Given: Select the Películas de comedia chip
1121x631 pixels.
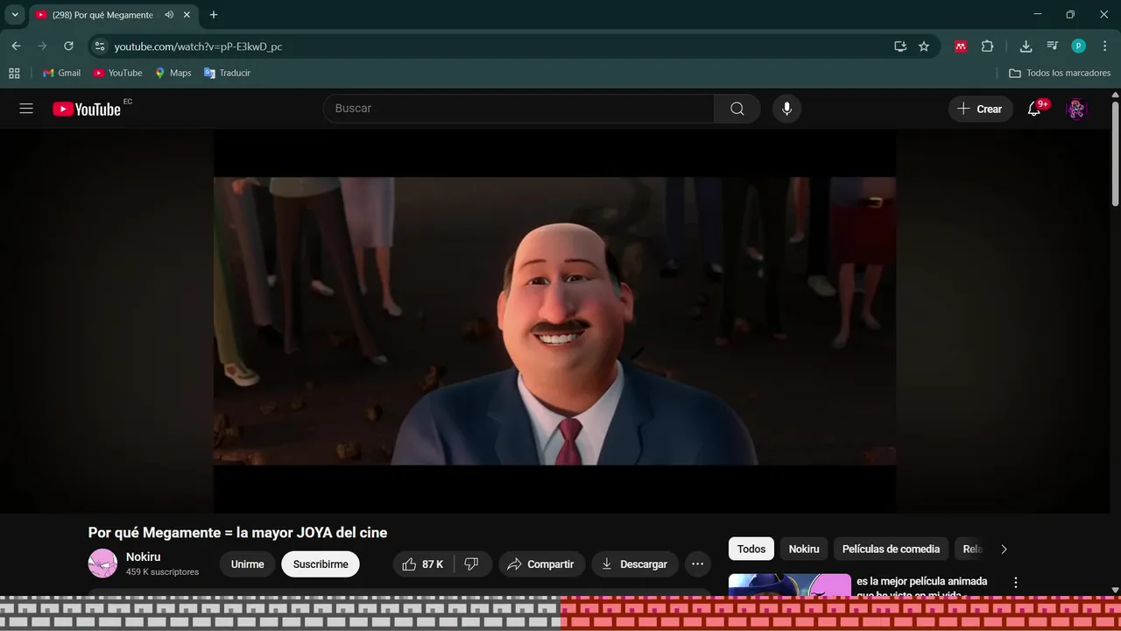Looking at the screenshot, I should [x=891, y=549].
